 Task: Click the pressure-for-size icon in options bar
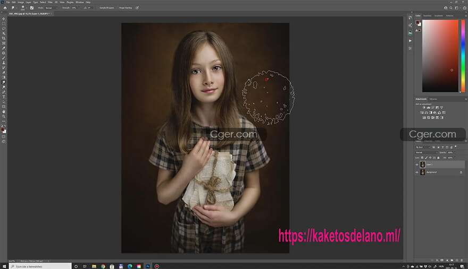click(x=137, y=8)
